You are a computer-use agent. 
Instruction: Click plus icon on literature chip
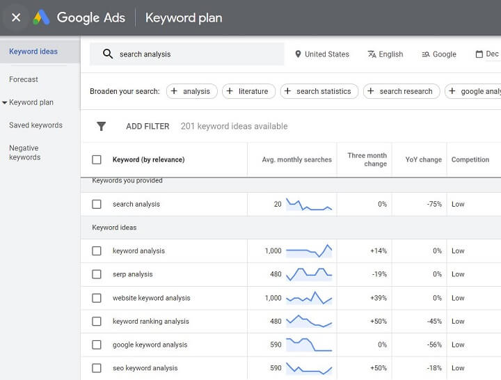coord(230,91)
